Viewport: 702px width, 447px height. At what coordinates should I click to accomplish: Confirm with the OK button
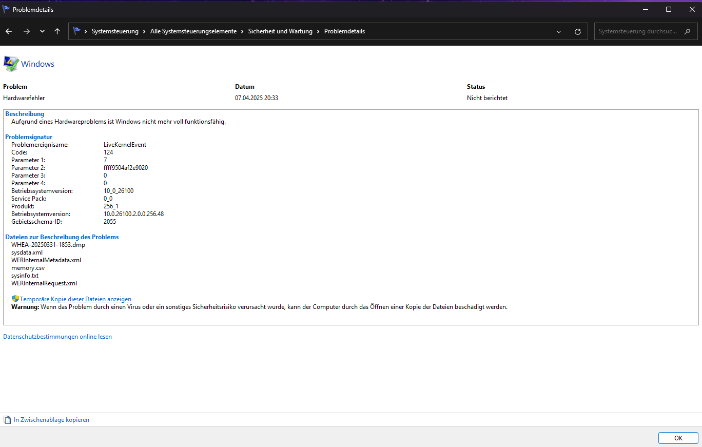pos(678,438)
